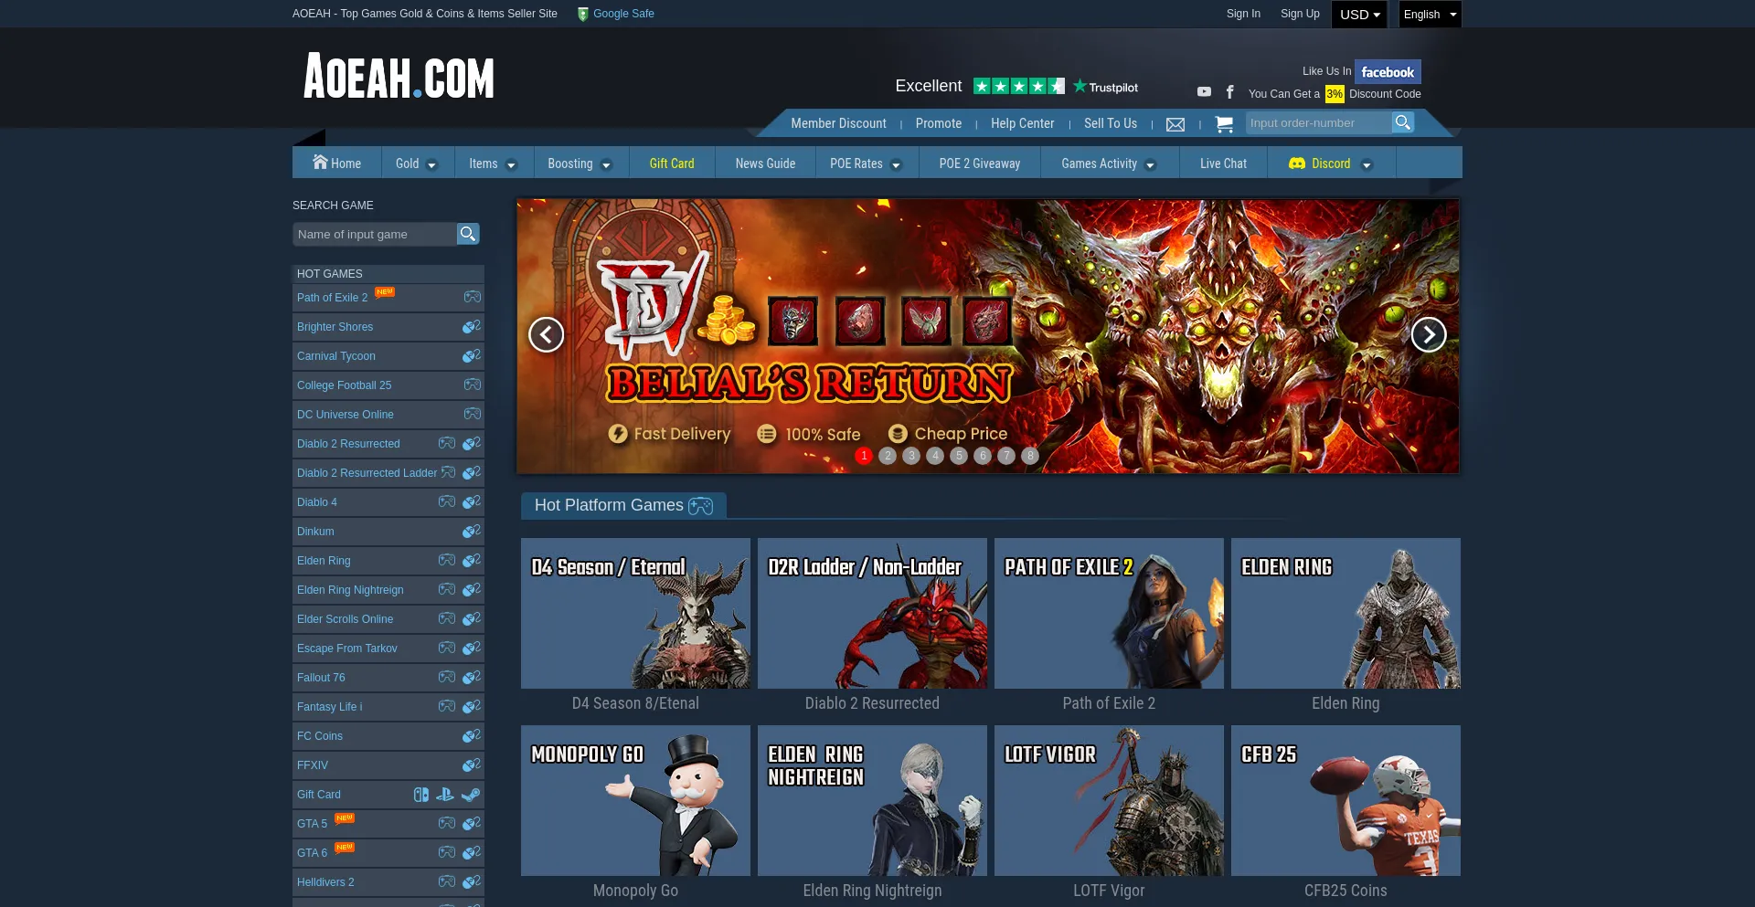Viewport: 1755px width, 907px height.
Task: Open the USD currency dropdown
Action: [x=1359, y=15]
